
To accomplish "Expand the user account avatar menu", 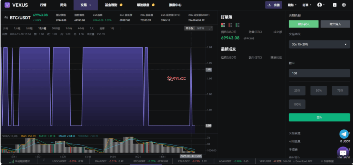I will click(x=321, y=5).
